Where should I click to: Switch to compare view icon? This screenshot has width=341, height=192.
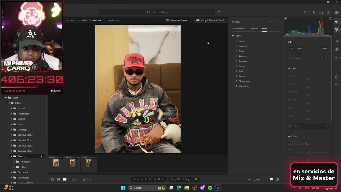coord(59,179)
